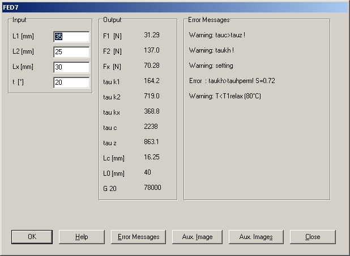Click the tau z value 863.1
The image size is (350, 256).
152,142
